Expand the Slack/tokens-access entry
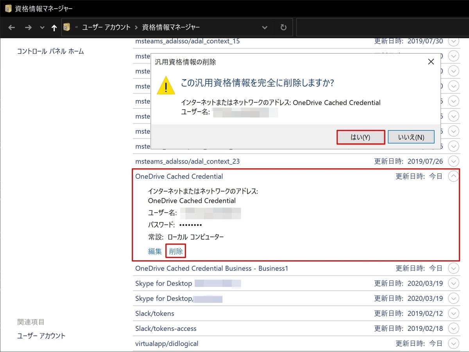The height and width of the screenshot is (352, 469). [x=453, y=329]
